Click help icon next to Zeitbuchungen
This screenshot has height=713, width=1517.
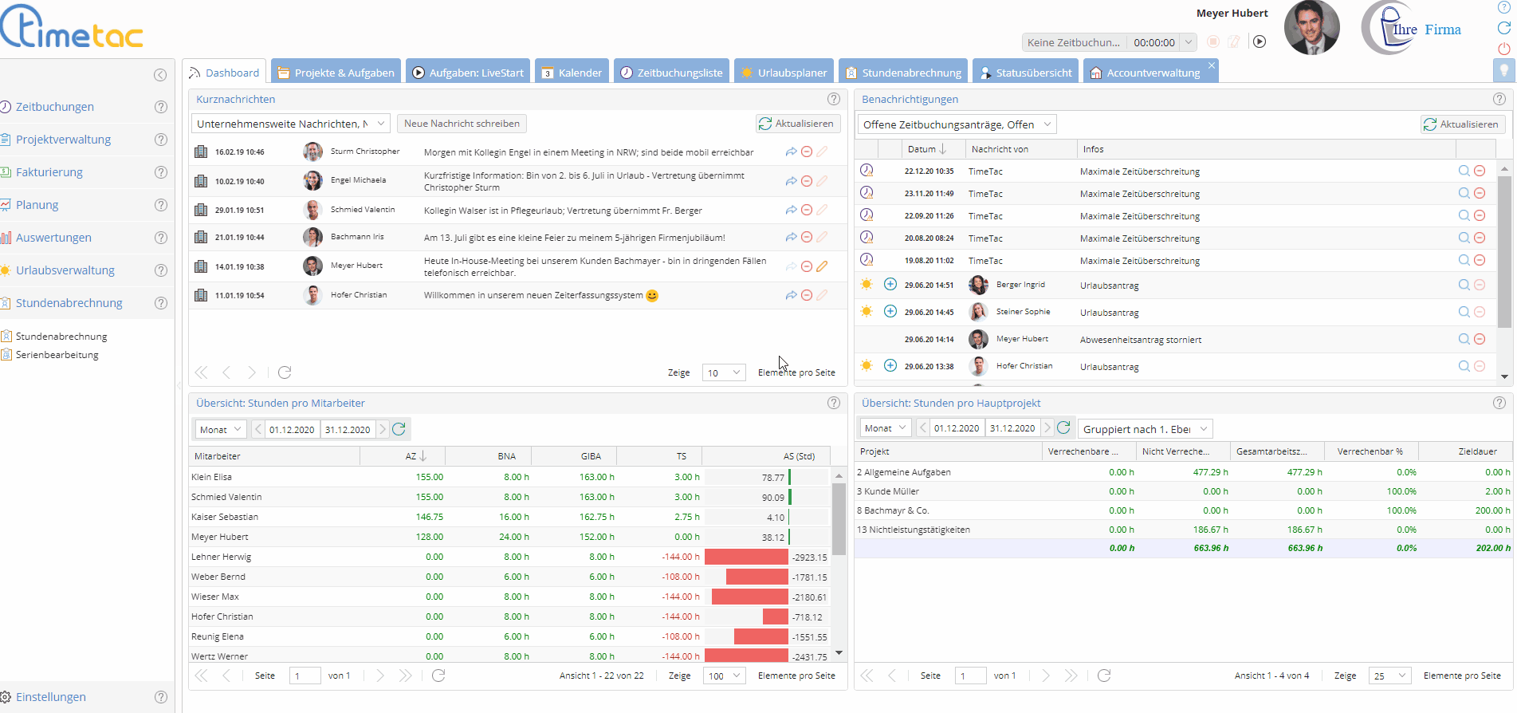click(x=160, y=107)
